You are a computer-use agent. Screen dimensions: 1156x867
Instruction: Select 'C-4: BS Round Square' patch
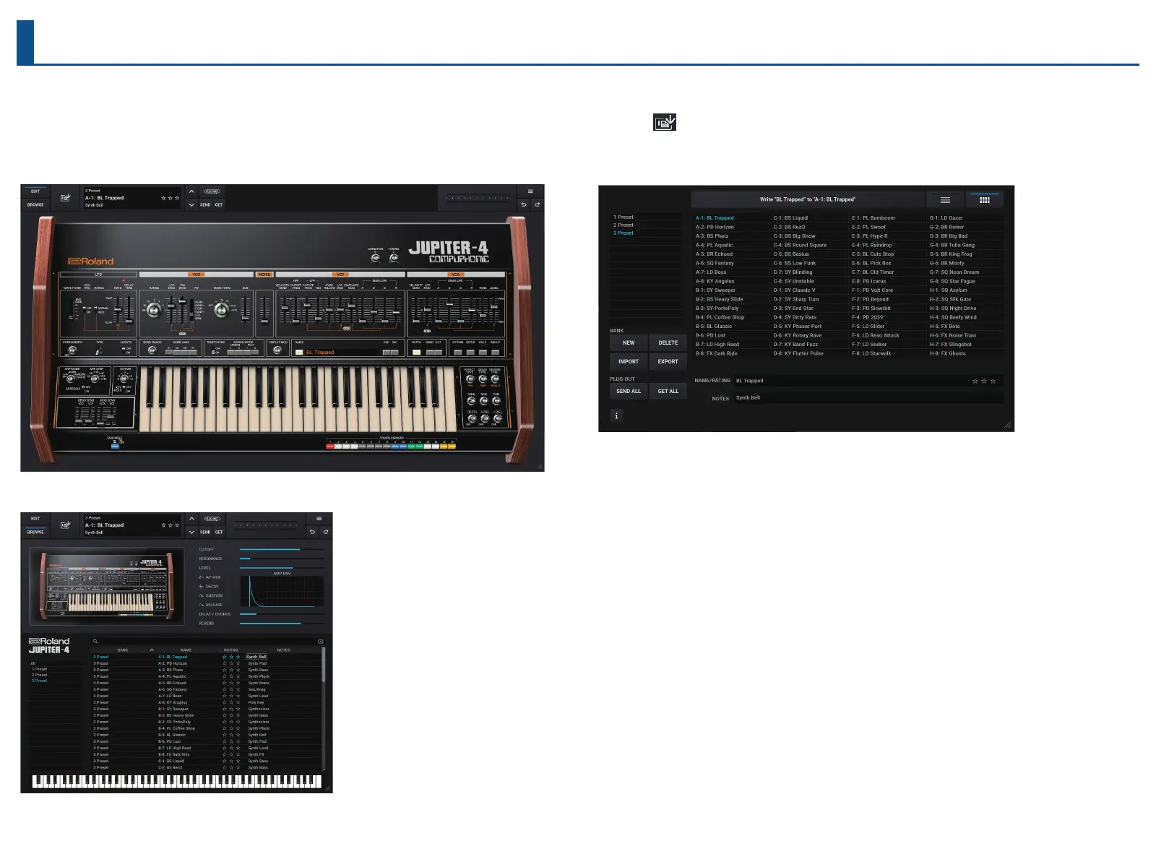click(800, 245)
